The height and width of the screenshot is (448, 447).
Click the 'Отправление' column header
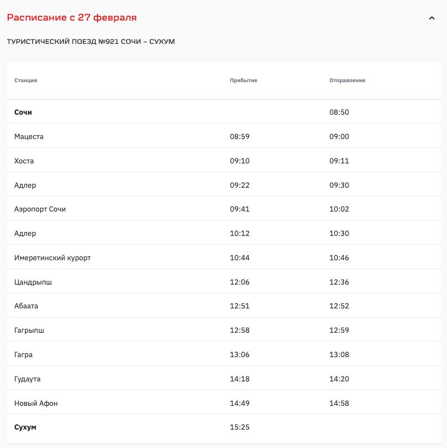347,81
